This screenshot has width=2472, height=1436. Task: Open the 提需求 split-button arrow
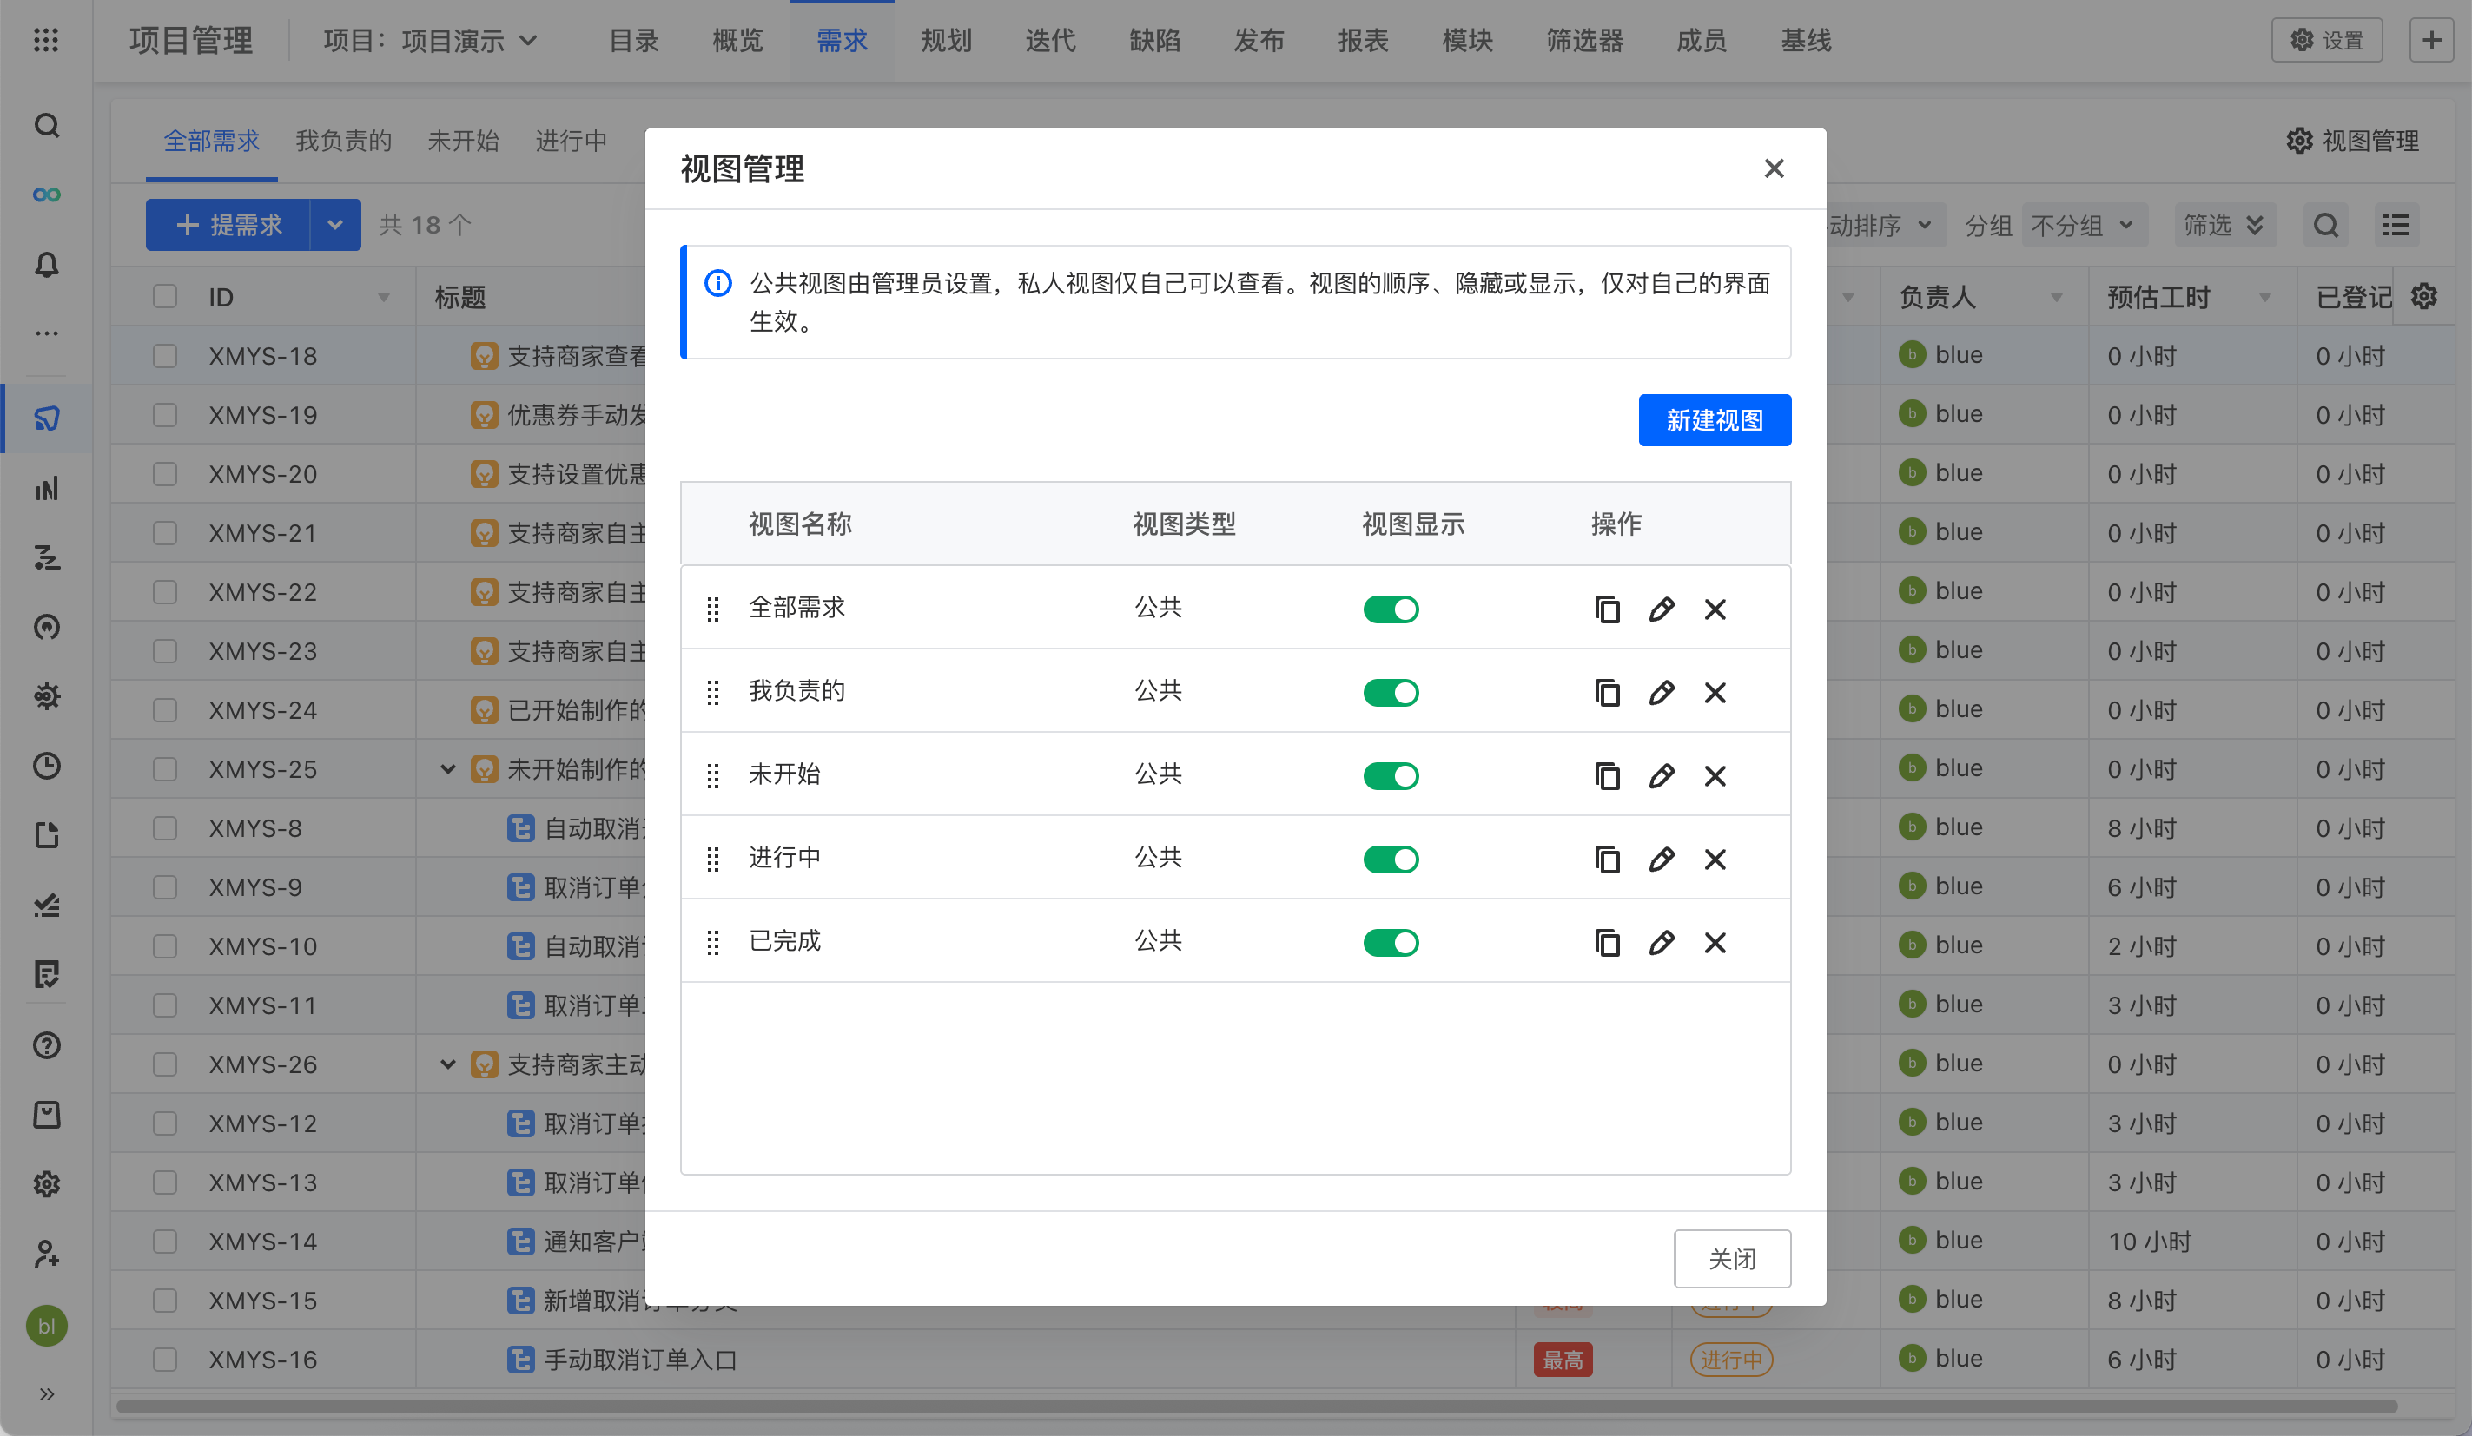pos(335,225)
